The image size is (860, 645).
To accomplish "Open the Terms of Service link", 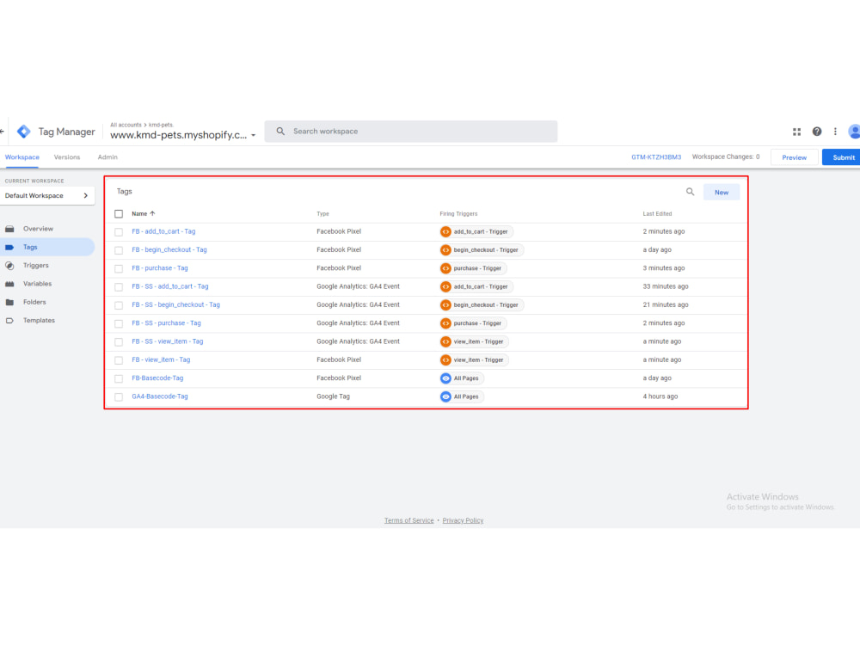I will point(408,520).
